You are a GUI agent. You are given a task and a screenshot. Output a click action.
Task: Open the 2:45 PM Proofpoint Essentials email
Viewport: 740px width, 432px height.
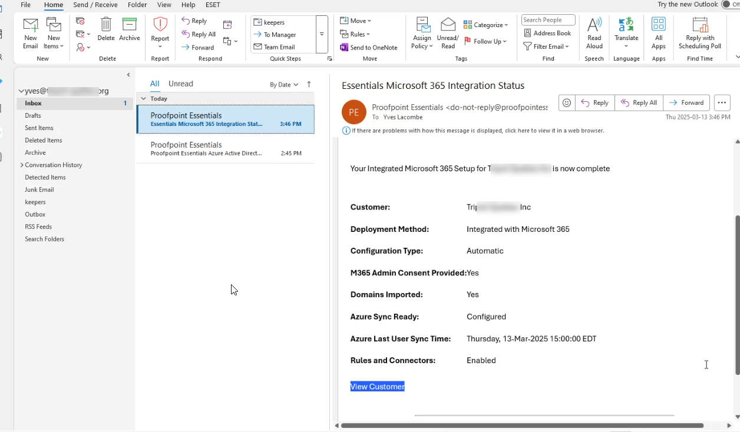tap(226, 149)
